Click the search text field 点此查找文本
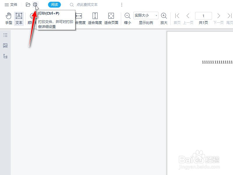This screenshot has width=233, height=175. (87, 5)
